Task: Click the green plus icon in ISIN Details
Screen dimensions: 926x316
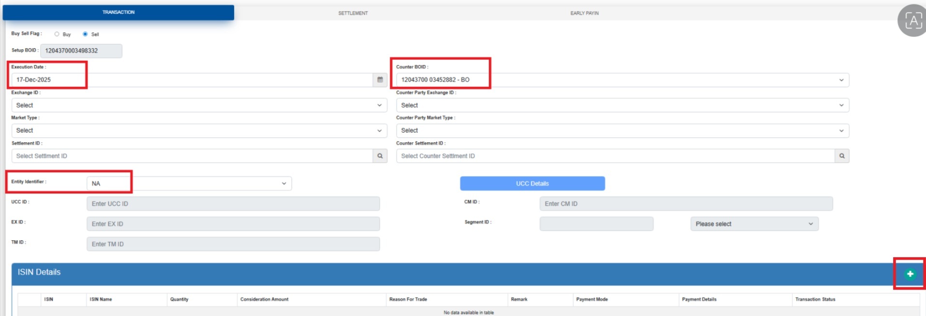Action: [910, 274]
